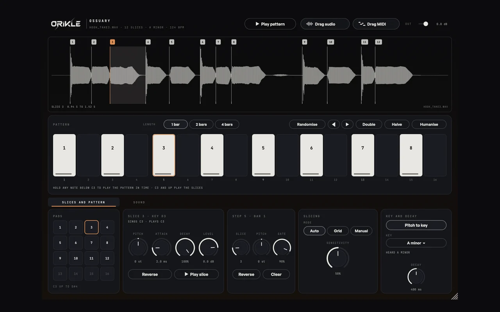Switch to the Sound tab
This screenshot has height=312, width=500.
point(139,202)
